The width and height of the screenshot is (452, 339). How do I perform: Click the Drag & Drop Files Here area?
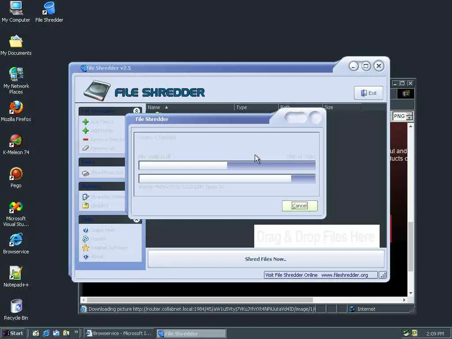(x=316, y=237)
